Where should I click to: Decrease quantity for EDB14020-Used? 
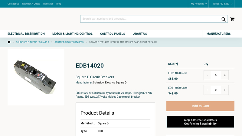click(x=207, y=90)
